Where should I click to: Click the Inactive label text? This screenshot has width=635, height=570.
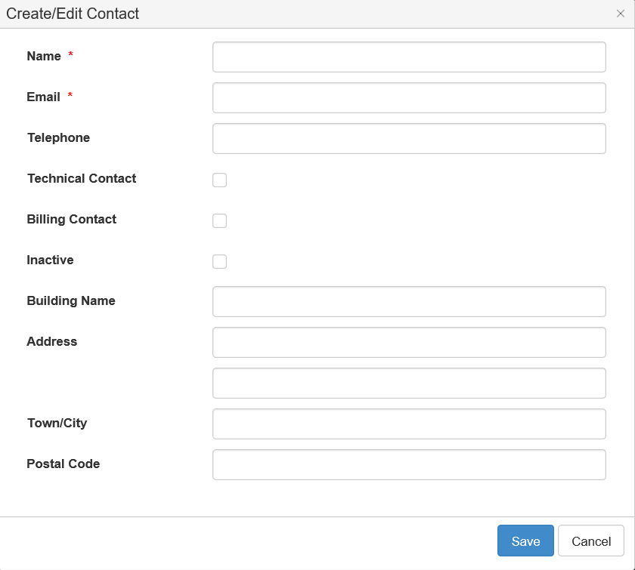(50, 260)
